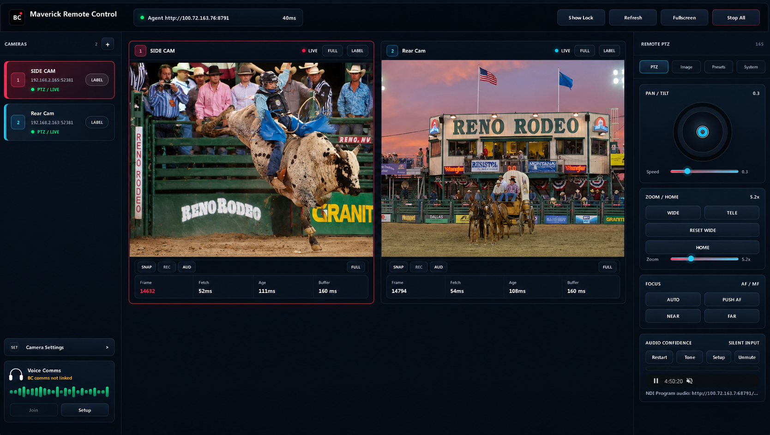770x435 pixels.
Task: Toggle LIVE indicator on SIDE CAM viewer
Action: pyautogui.click(x=310, y=51)
